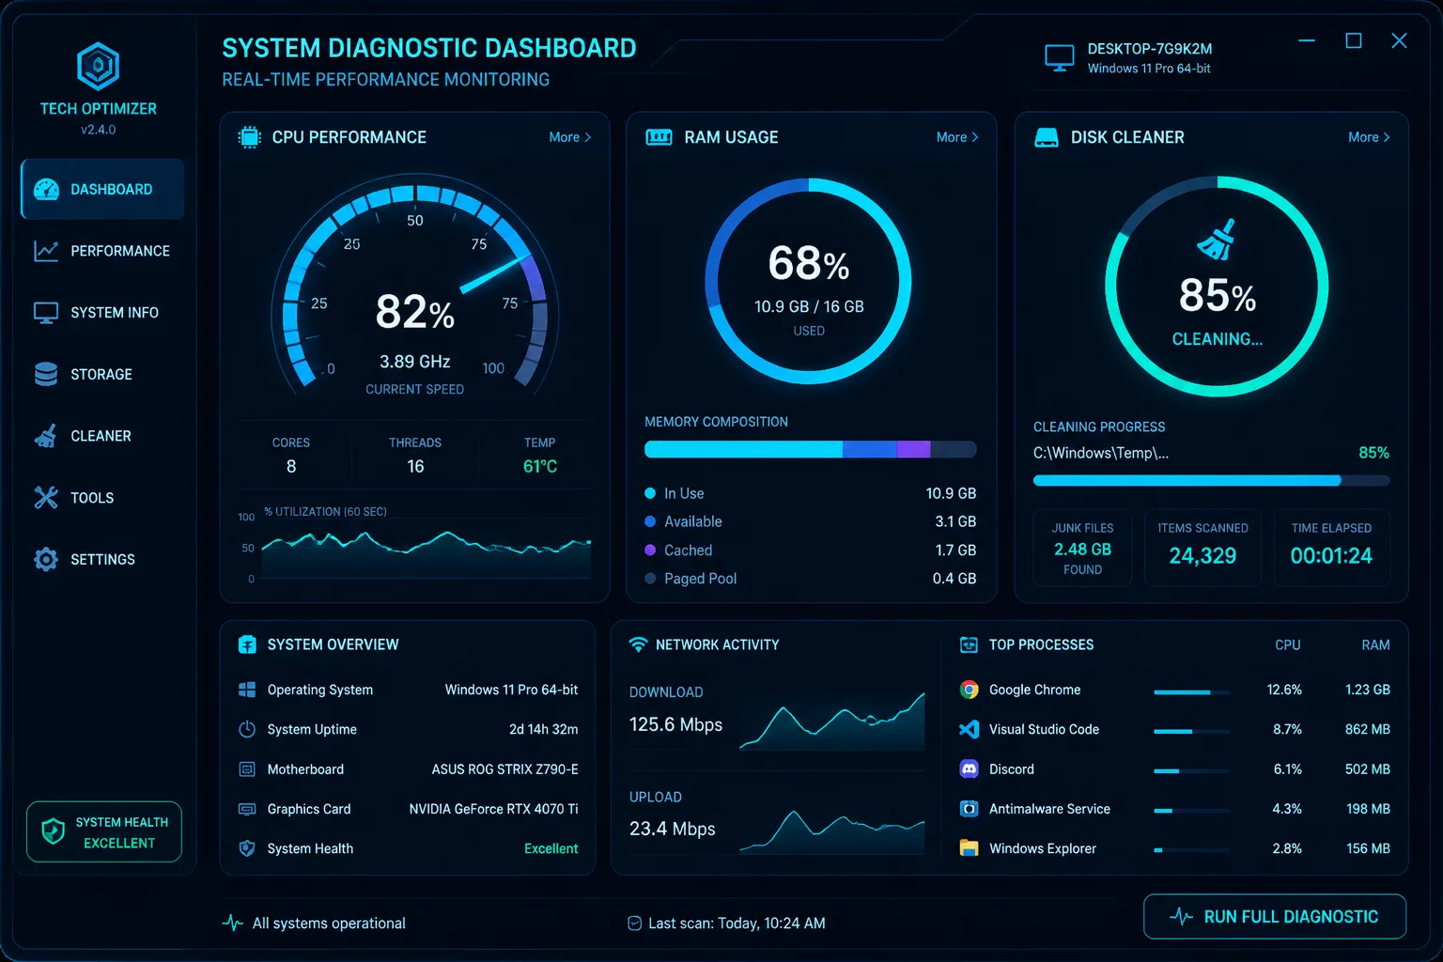
Task: Run the full diagnostic
Action: point(1275,916)
